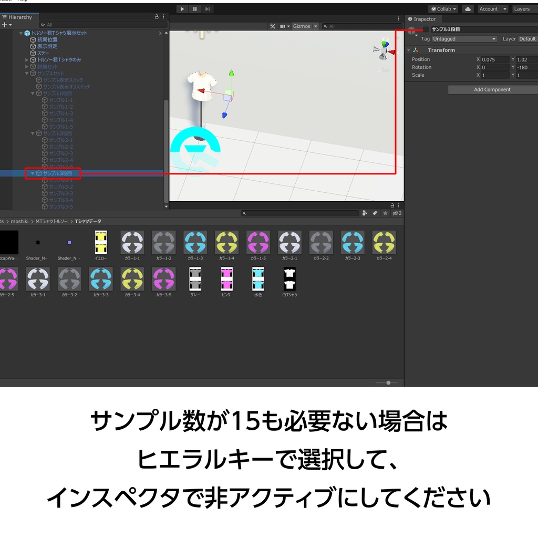Viewport: 538px width, 538px height.
Task: Click the Add Component button
Action: click(493, 89)
